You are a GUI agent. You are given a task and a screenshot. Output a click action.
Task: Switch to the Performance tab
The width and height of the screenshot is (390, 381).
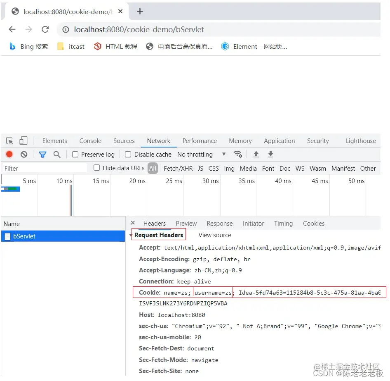click(200, 141)
